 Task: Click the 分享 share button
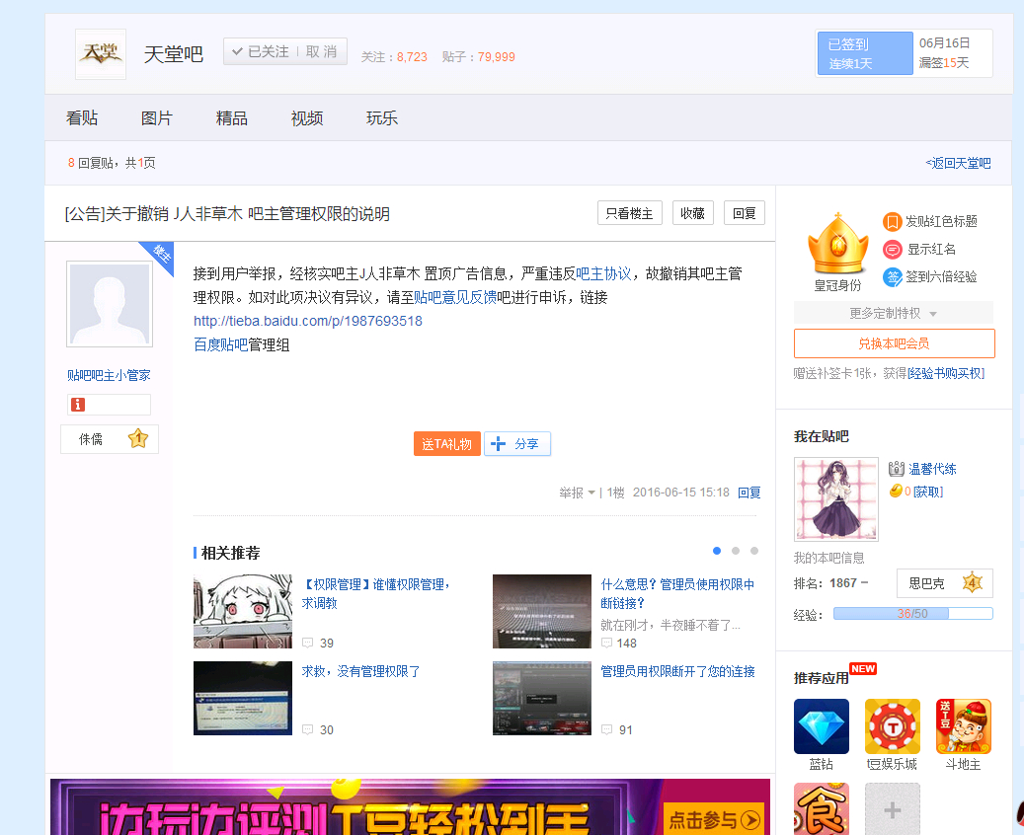coord(517,444)
